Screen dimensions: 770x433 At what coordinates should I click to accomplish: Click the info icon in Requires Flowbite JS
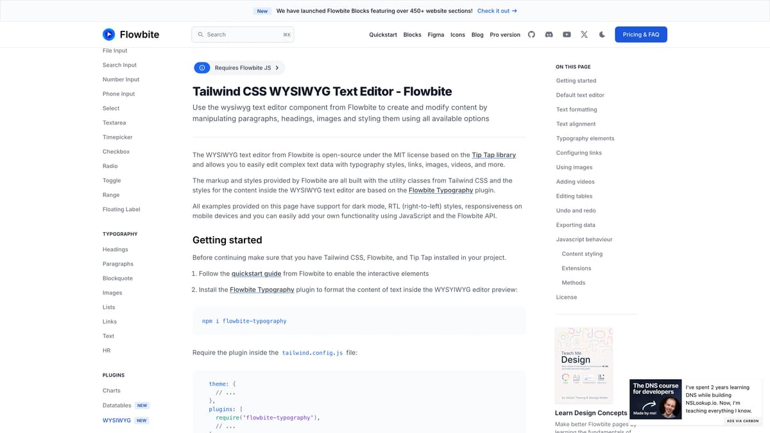tap(202, 67)
